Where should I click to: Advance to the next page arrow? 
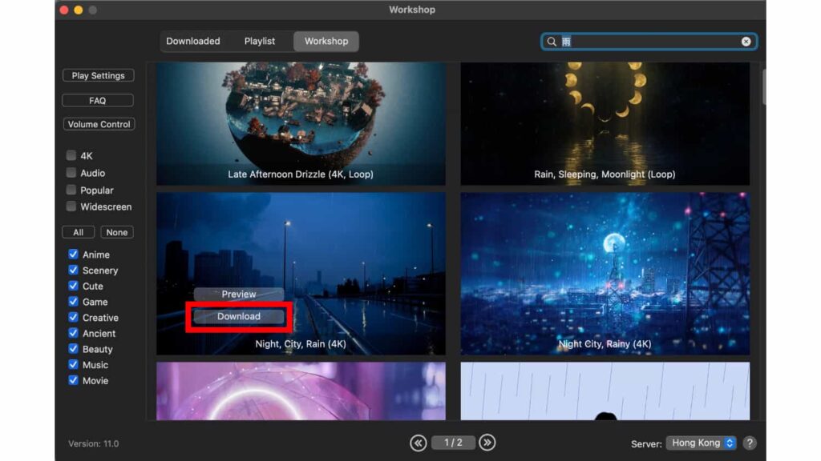pyautogui.click(x=487, y=442)
